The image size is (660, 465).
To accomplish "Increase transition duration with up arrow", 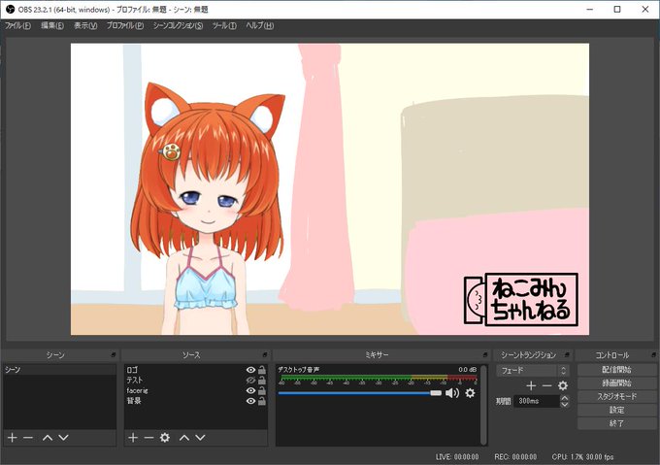I will click(565, 398).
